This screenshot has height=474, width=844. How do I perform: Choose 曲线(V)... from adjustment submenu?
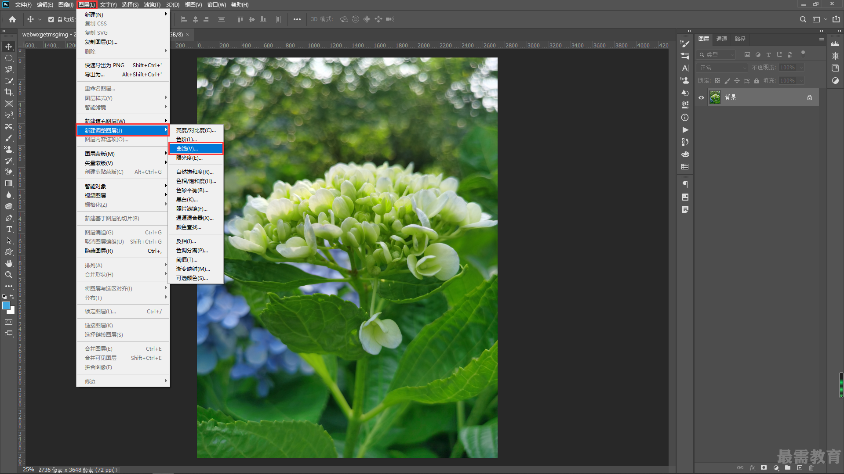pyautogui.click(x=196, y=149)
